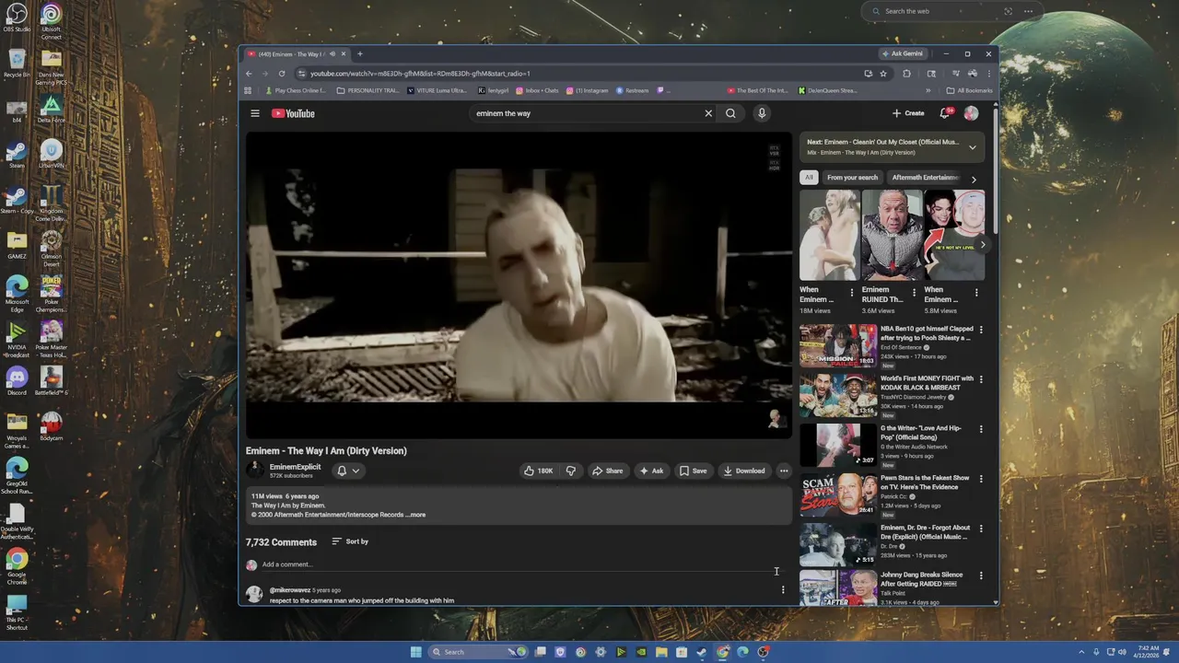Download the Eminem video

point(744,471)
